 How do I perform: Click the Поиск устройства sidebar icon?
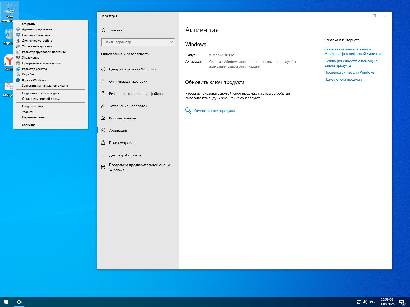point(103,142)
